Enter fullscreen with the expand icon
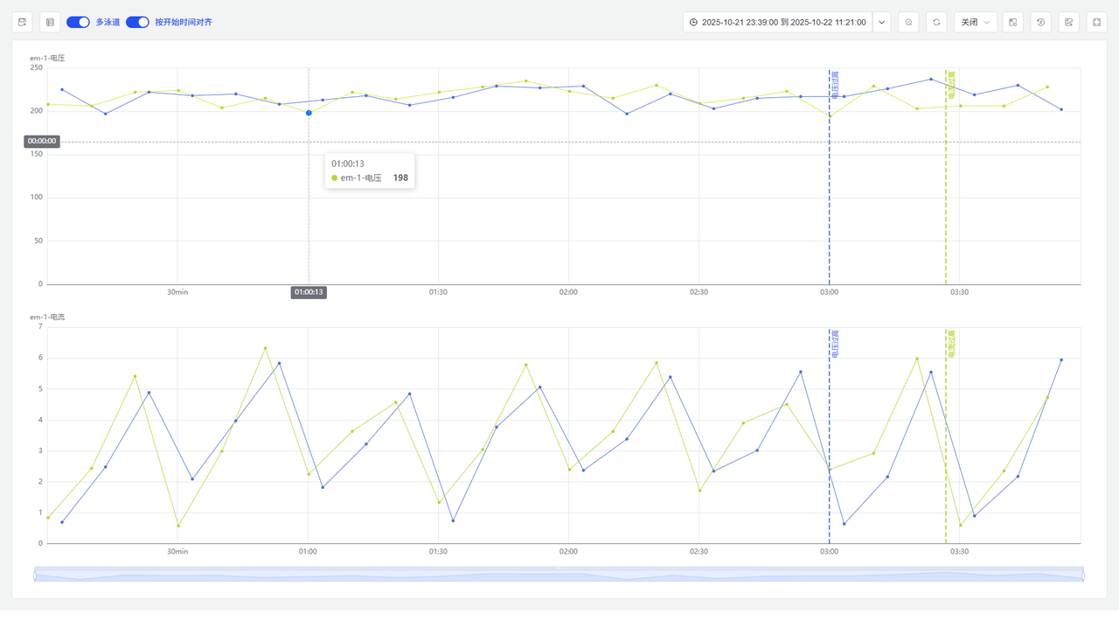This screenshot has width=1119, height=621. [1096, 22]
